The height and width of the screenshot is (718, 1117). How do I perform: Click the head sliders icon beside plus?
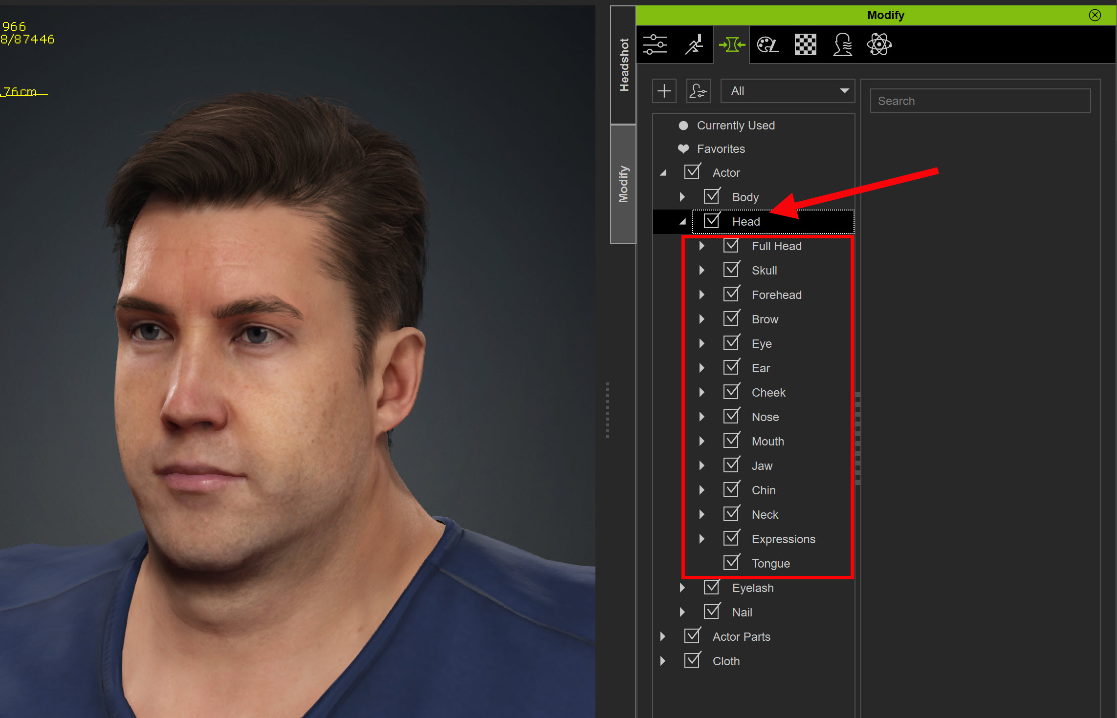coord(698,91)
